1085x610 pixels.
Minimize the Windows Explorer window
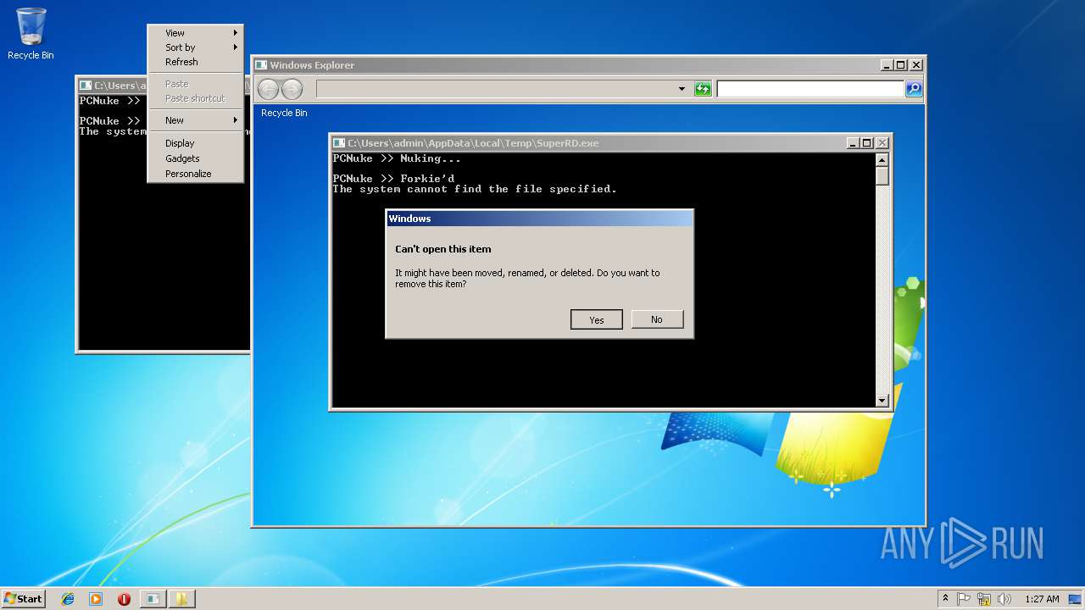tap(887, 65)
